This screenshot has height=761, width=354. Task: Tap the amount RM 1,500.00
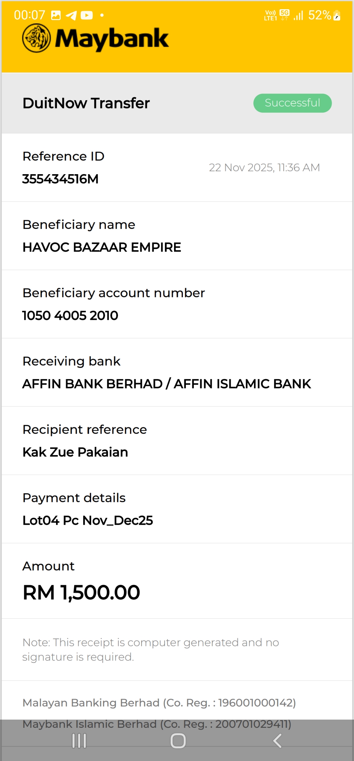point(81,592)
